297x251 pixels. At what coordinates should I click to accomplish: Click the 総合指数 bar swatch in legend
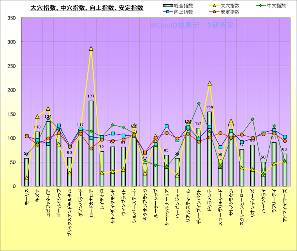[168, 6]
